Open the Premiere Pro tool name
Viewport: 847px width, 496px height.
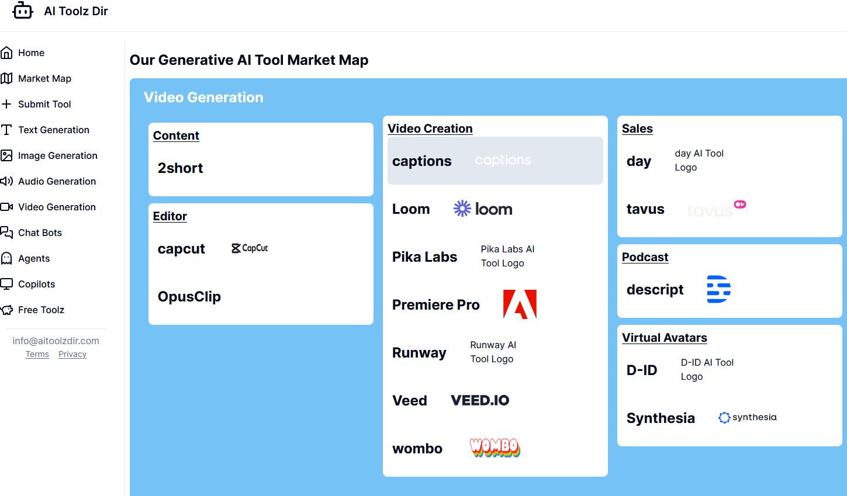pos(436,304)
